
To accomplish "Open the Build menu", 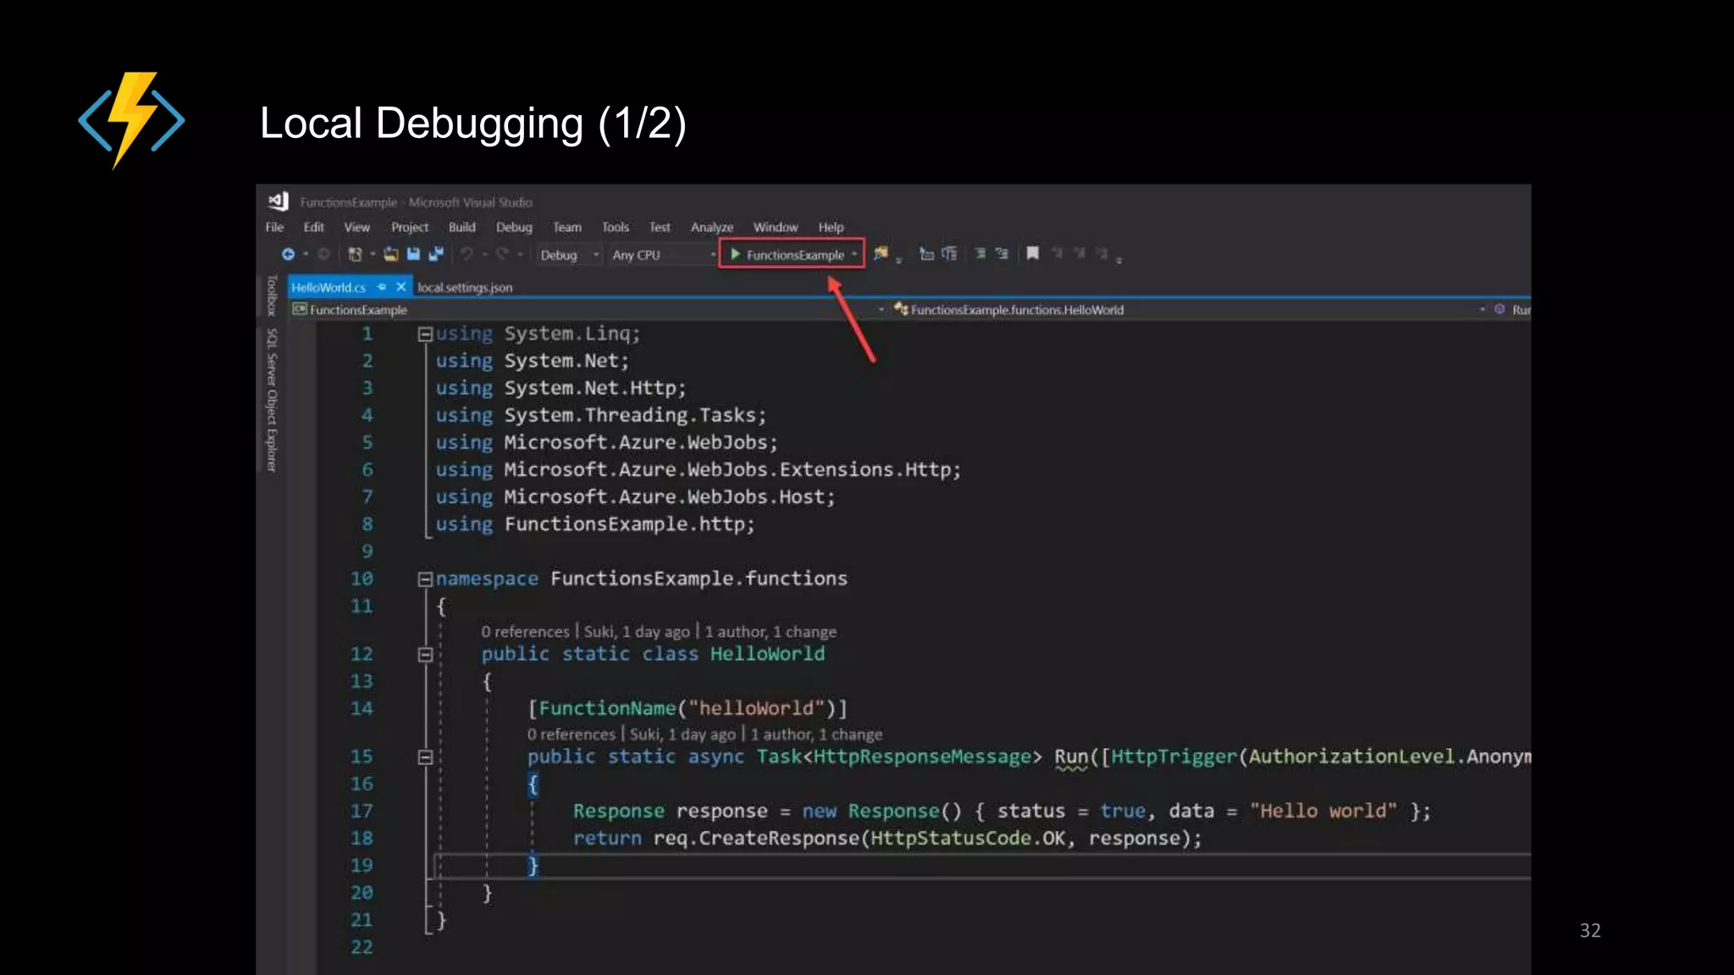I will 461,227.
